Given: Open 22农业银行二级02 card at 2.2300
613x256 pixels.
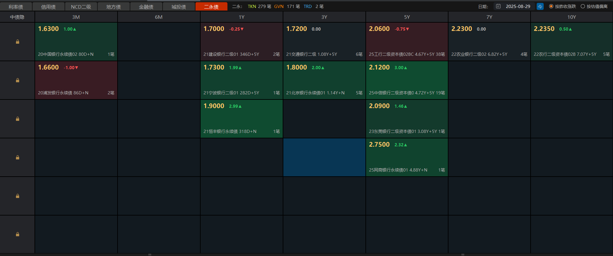Looking at the screenshot, I should tap(489, 42).
